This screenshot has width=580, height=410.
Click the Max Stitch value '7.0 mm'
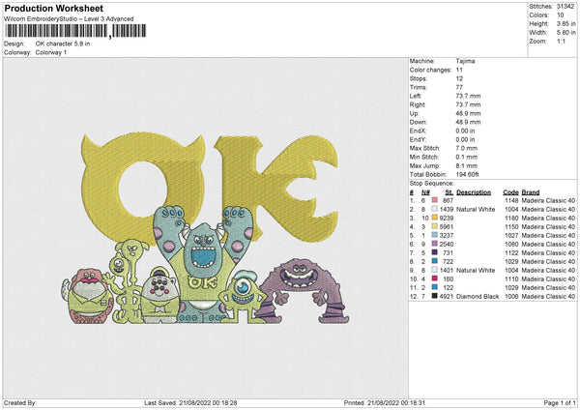coord(467,148)
